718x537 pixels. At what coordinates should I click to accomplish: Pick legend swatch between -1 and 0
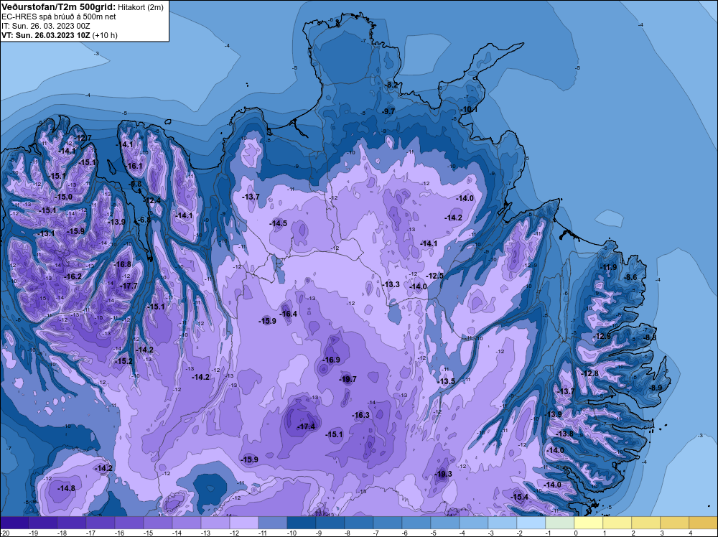tap(559, 523)
